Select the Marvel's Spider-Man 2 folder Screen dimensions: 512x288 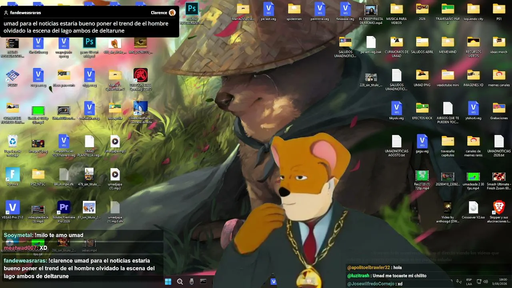point(115,79)
